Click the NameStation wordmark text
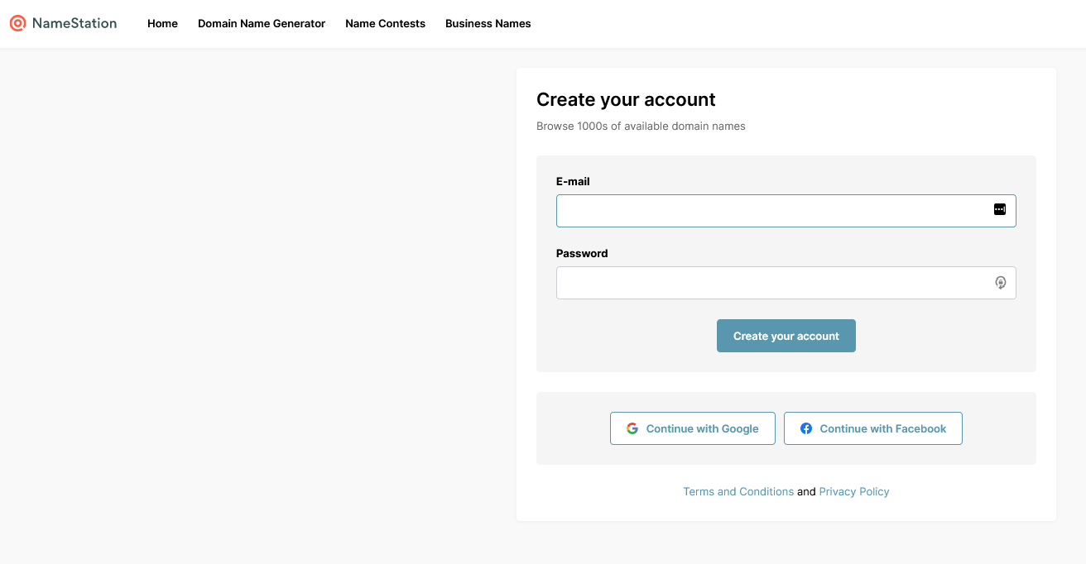1086x564 pixels. pos(74,23)
